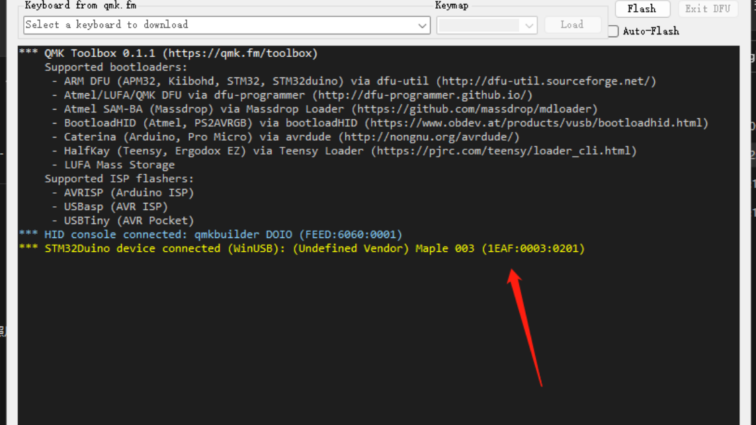The width and height of the screenshot is (756, 425).
Task: Click the LUFA Mass Storage line
Action: coord(113,165)
